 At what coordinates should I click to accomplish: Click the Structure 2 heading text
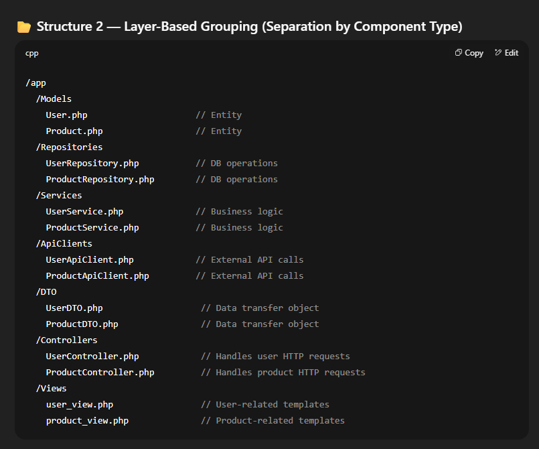point(249,27)
